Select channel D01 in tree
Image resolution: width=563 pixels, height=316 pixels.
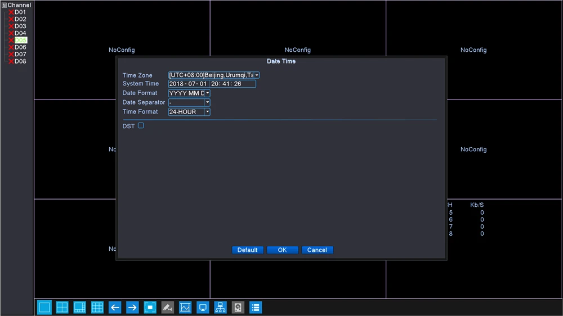pos(20,12)
